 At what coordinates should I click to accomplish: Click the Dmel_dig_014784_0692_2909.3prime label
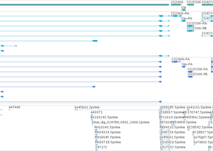121,122
